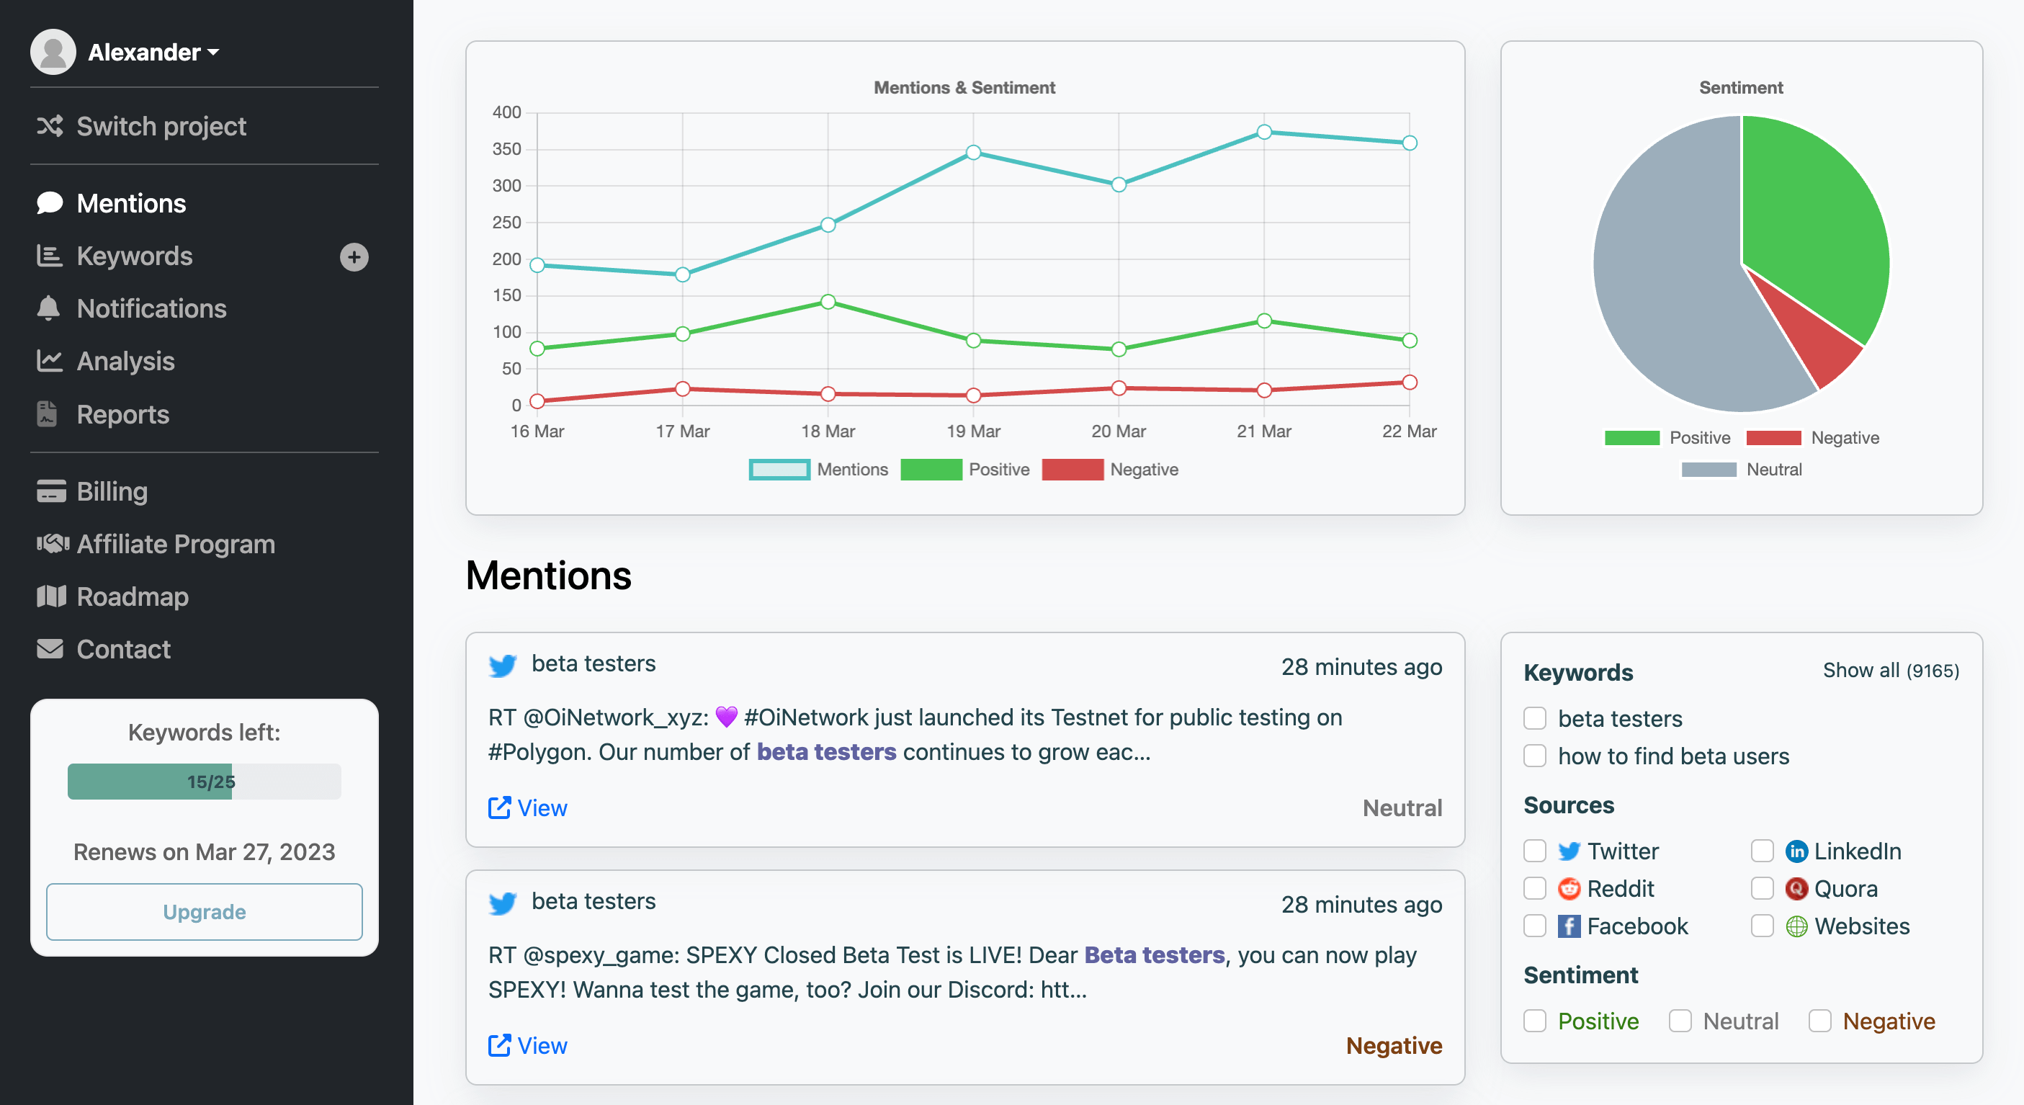
Task: Click the Upgrade button
Action: [204, 912]
